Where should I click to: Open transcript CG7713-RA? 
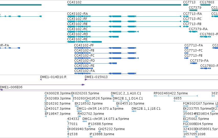[x=192, y=14]
